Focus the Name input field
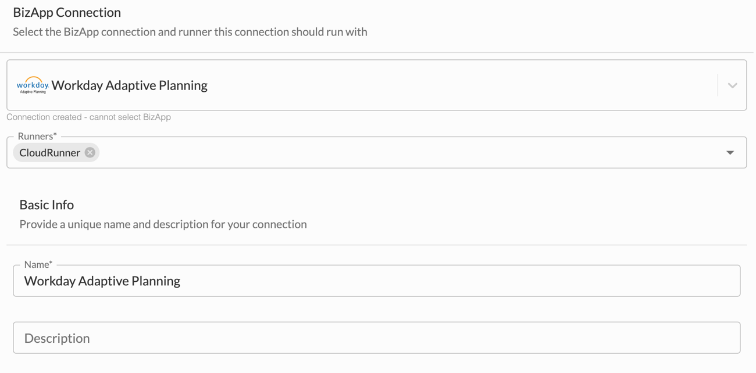Screen dimensions: 756x373 [376, 281]
